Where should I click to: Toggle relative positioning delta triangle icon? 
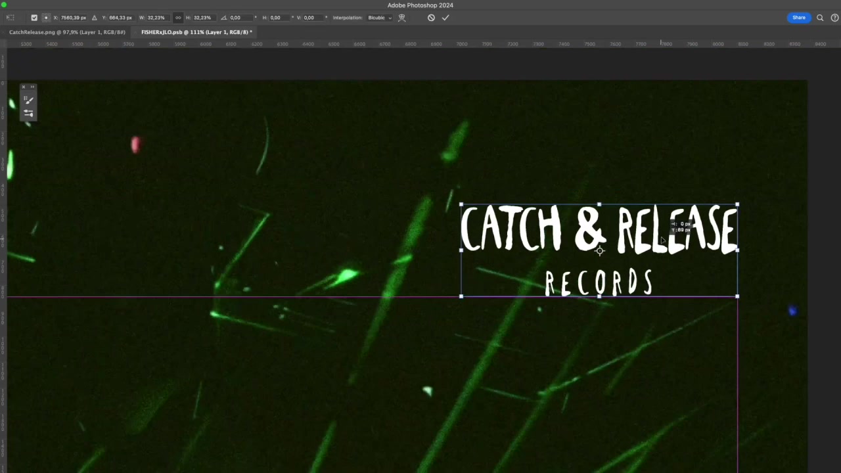pos(95,18)
